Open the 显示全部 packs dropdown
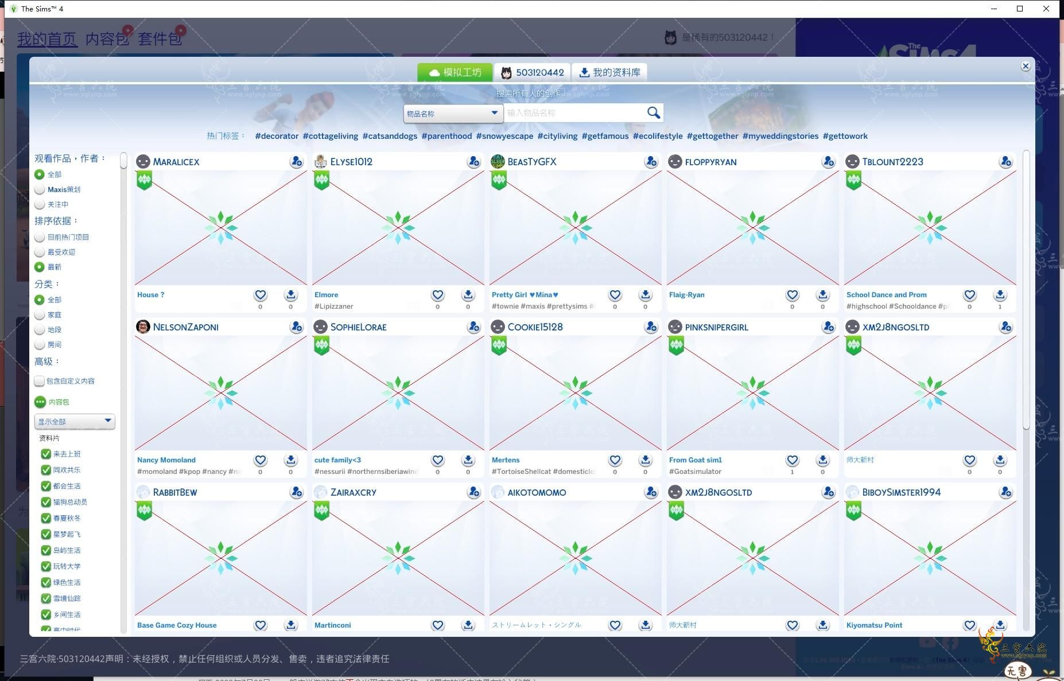 point(75,422)
